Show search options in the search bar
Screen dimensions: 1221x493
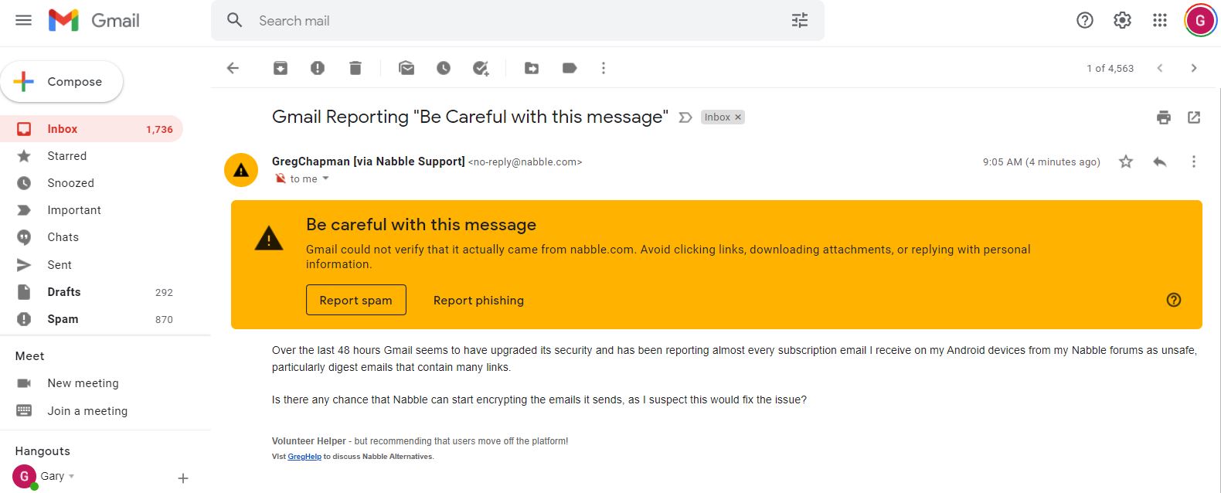[x=800, y=21]
